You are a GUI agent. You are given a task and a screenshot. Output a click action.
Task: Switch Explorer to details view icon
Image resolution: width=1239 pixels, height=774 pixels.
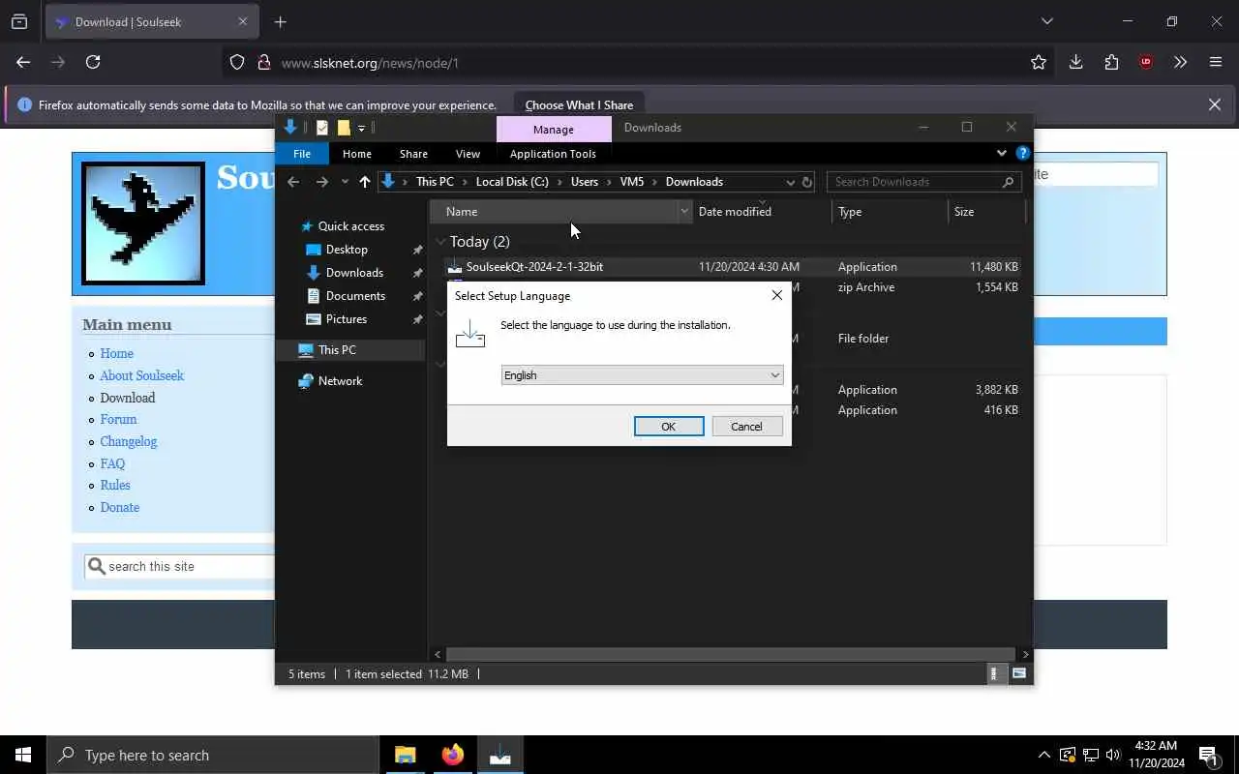tap(994, 673)
